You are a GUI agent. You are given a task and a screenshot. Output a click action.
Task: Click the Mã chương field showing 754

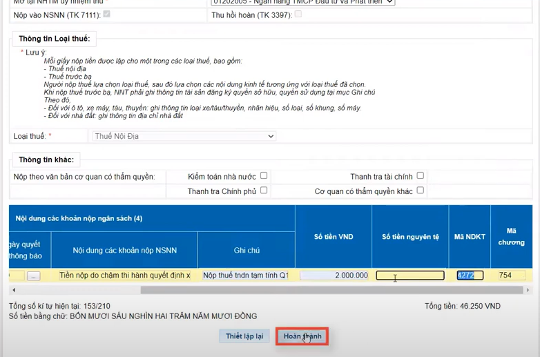tap(512, 276)
